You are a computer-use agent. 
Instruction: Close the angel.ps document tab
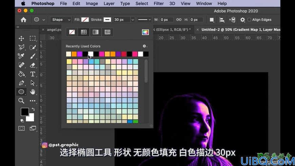point(43,30)
